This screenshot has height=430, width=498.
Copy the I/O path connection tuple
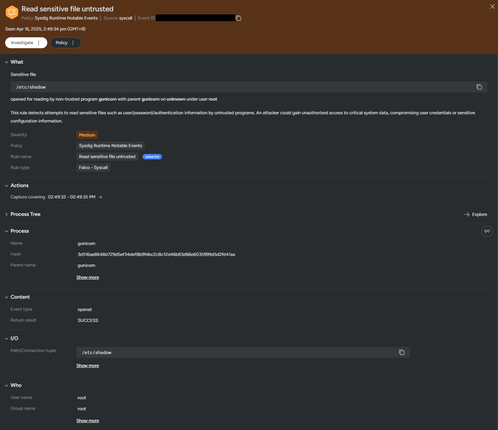pos(402,352)
